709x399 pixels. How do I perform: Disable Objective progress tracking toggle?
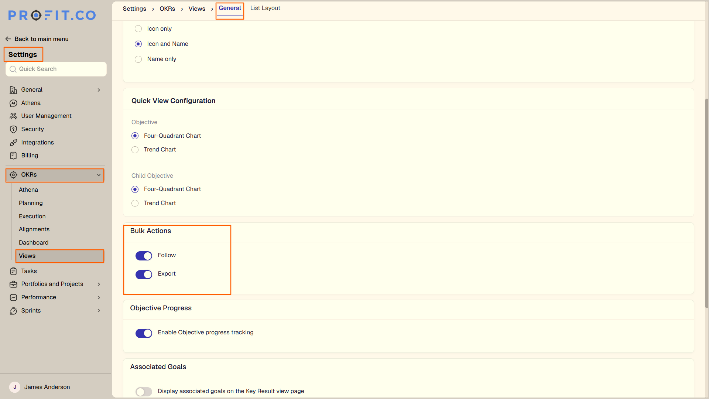[x=144, y=333]
